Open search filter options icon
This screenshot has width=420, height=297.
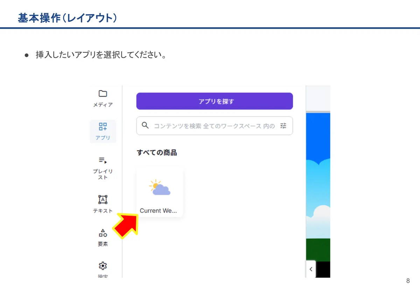(x=283, y=126)
